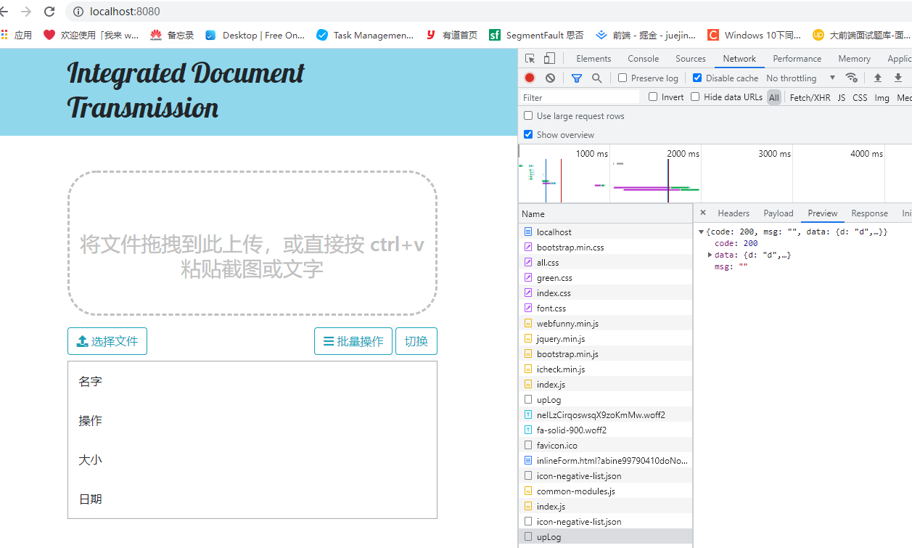Uncheck the Disable cache checkbox

(x=697, y=78)
